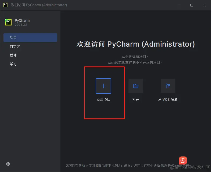Click the PyCharm logo in sidebar

8,22
